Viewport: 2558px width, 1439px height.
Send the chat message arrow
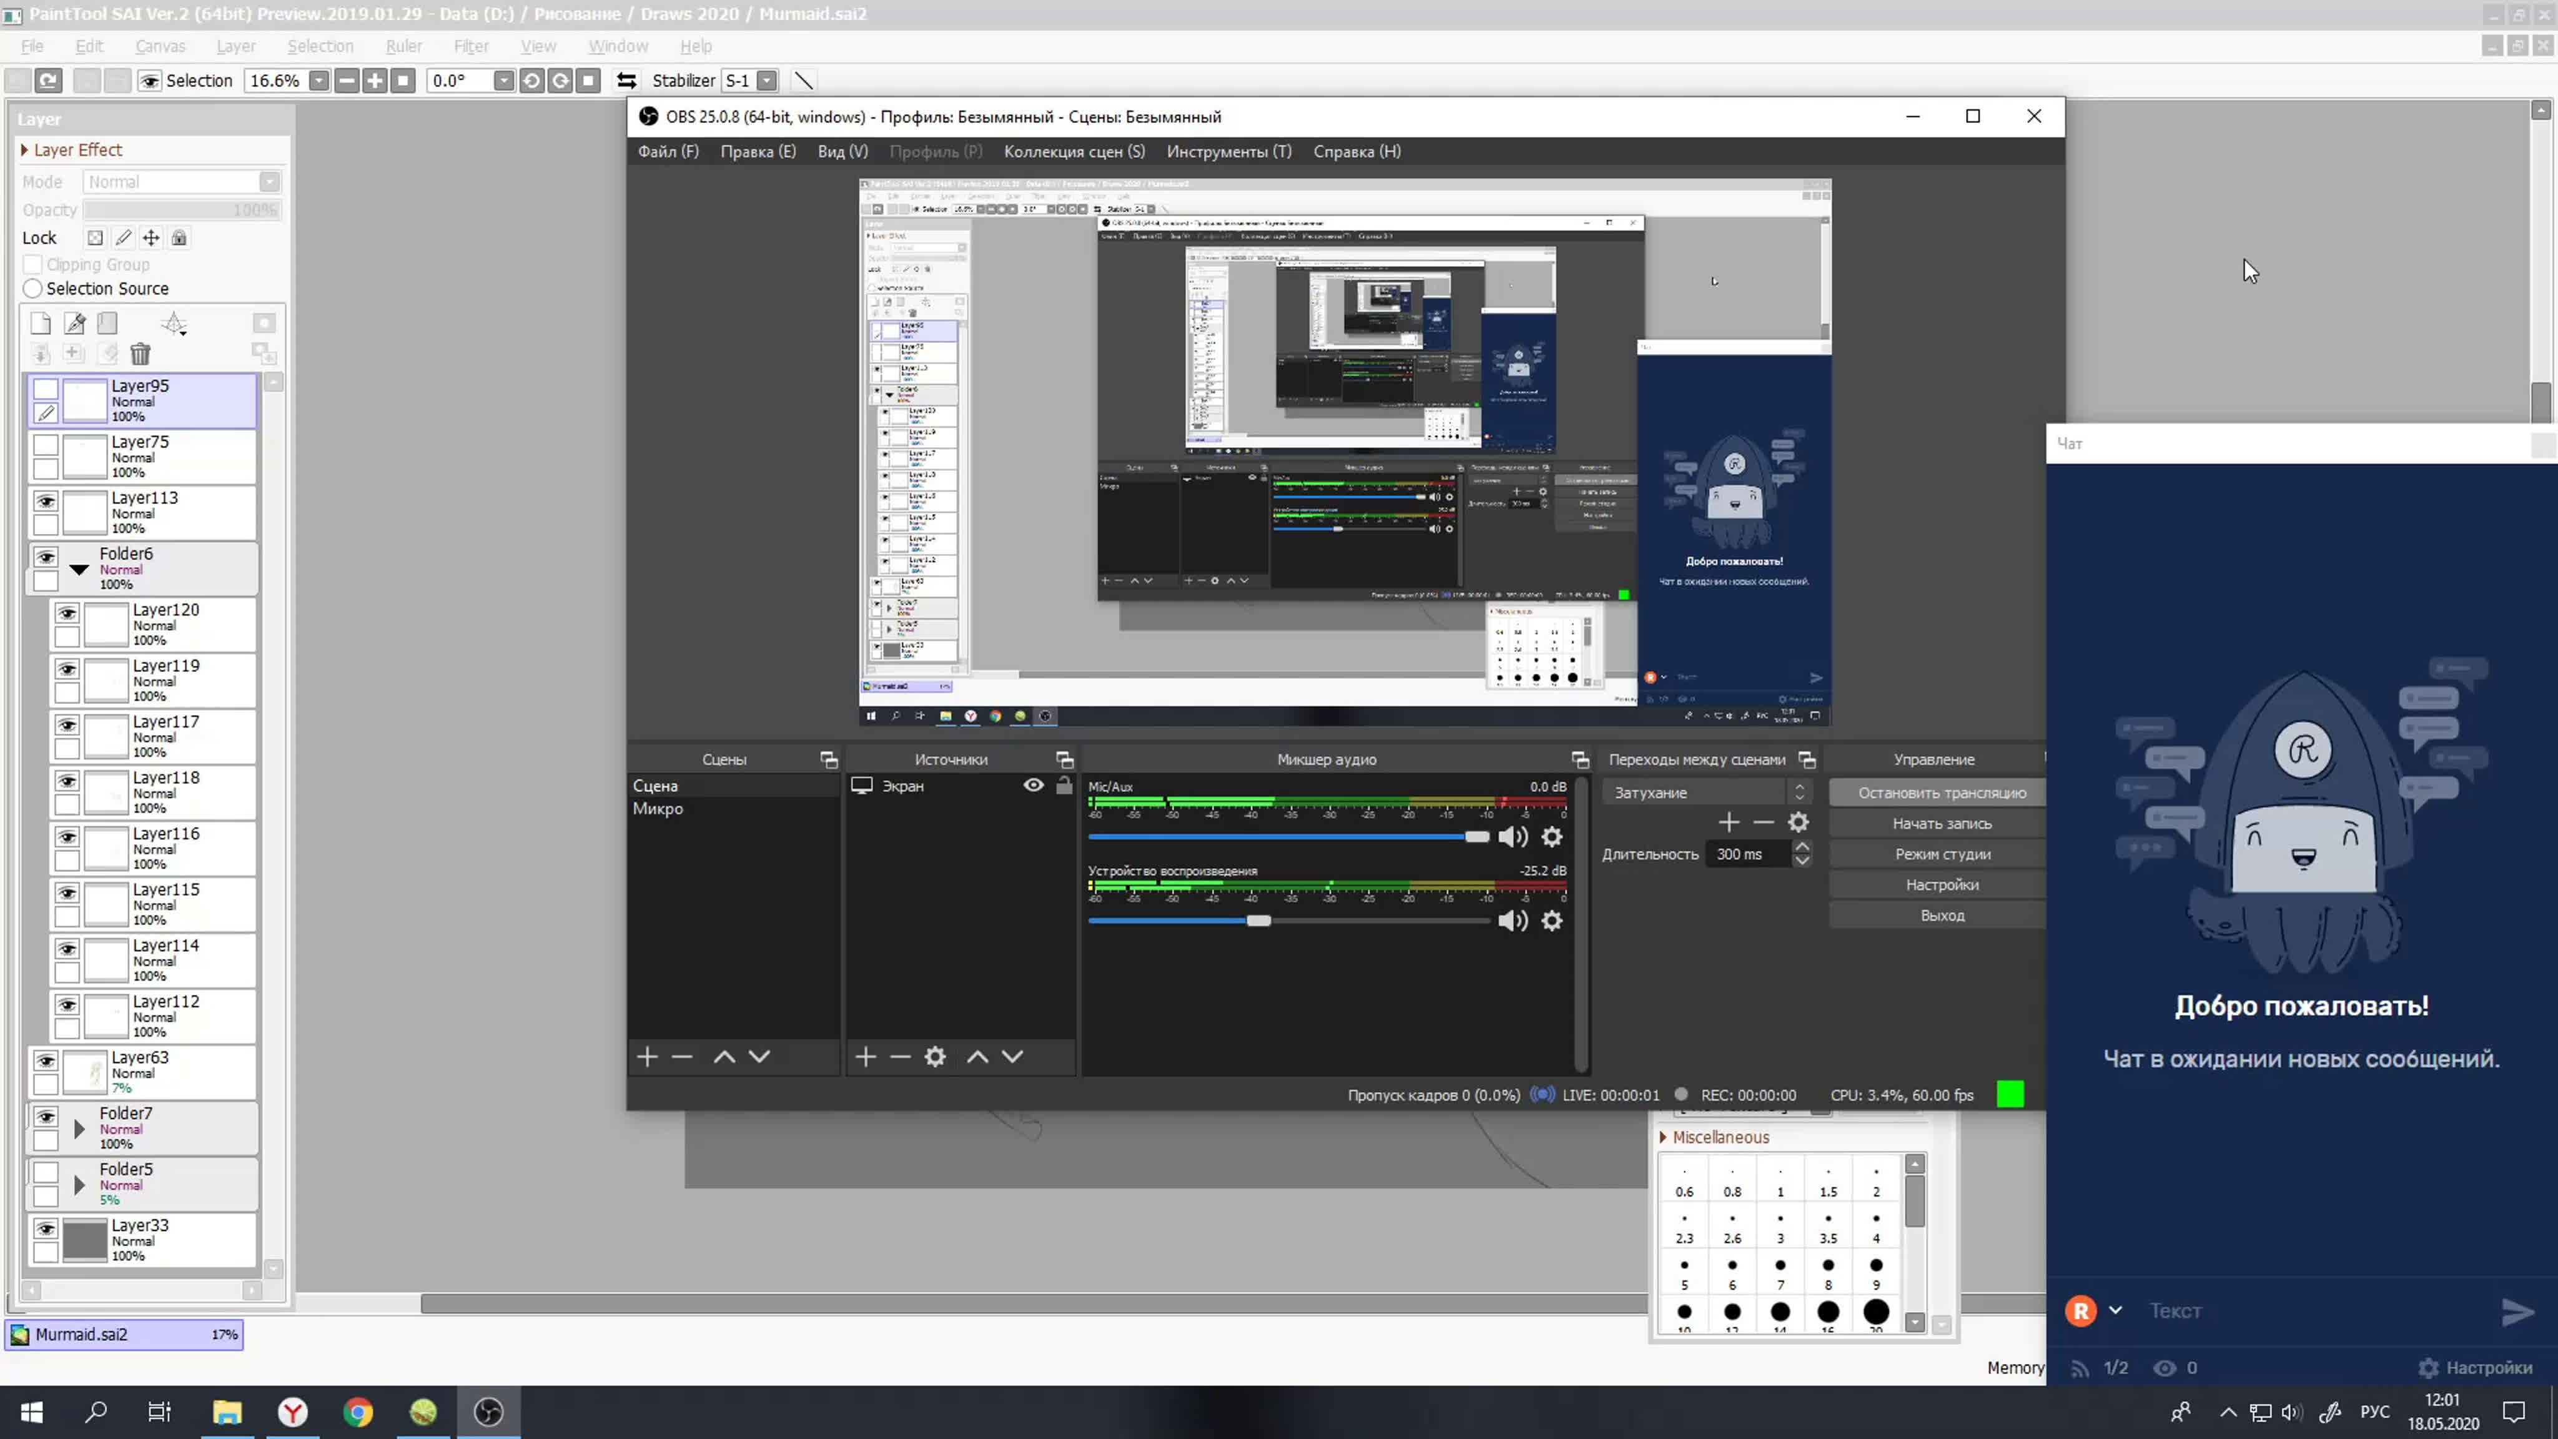click(2517, 1312)
